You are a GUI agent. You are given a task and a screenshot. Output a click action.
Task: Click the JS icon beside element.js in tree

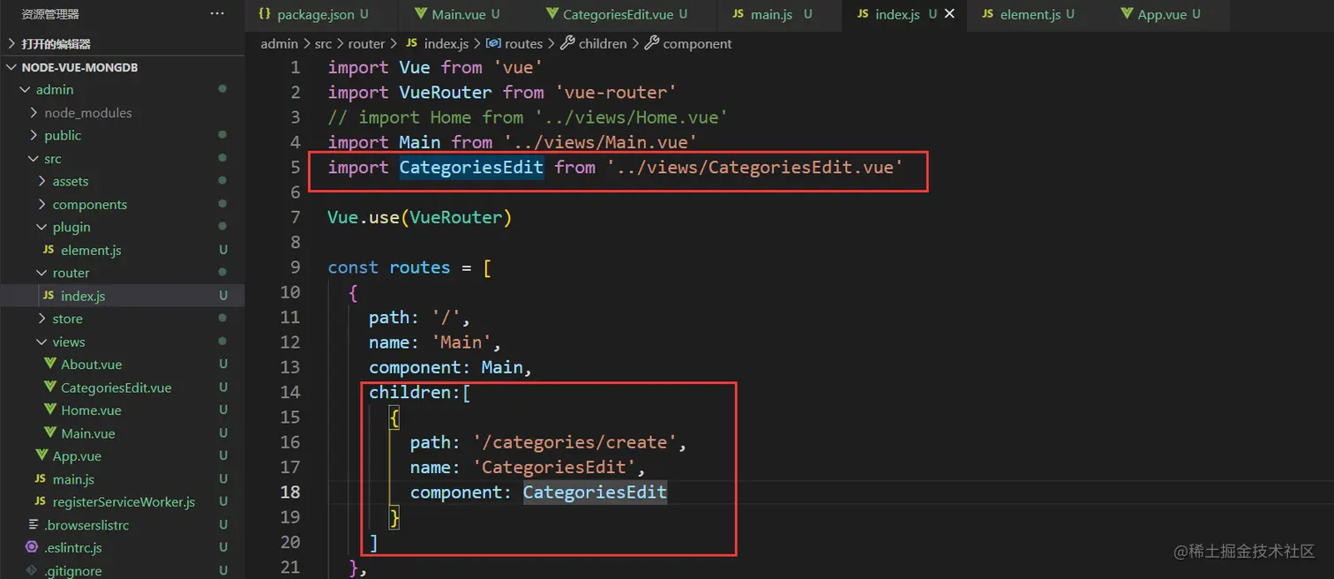(x=49, y=250)
